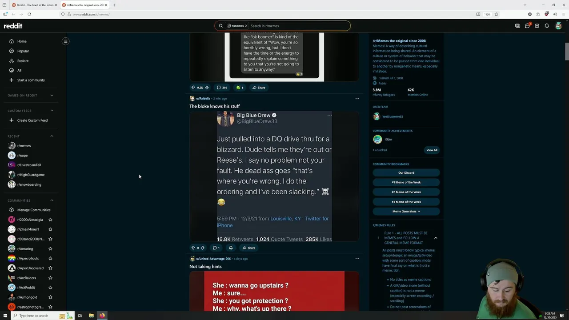Open comments on bloke post
Viewport: 569px width, 320px height.
216,248
